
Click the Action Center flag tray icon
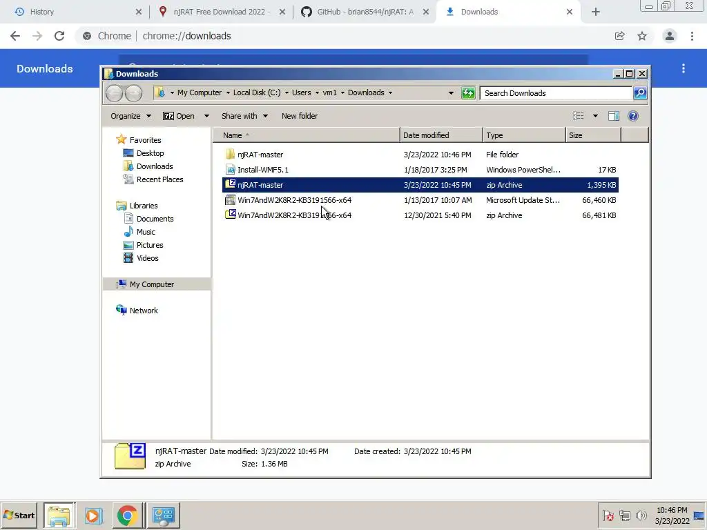[x=608, y=515]
